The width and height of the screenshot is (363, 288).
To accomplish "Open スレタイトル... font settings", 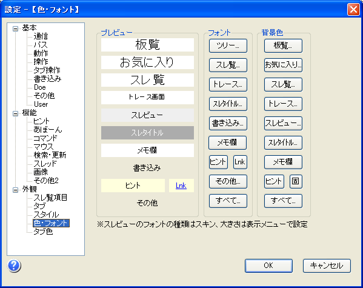I will pos(228,104).
